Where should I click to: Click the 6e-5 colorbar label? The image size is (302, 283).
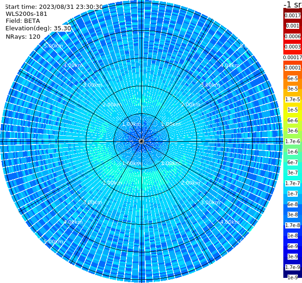293,78
